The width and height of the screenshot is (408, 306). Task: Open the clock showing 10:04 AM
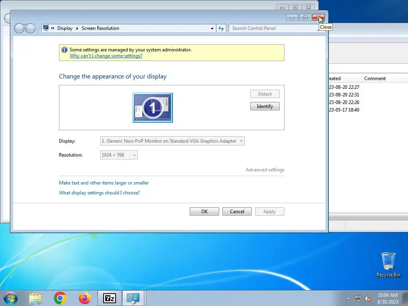[388, 298]
